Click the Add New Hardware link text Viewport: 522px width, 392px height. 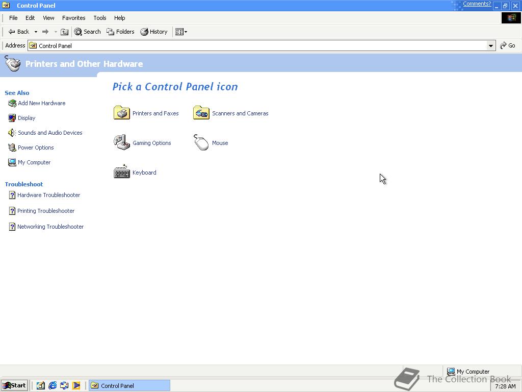(x=42, y=103)
